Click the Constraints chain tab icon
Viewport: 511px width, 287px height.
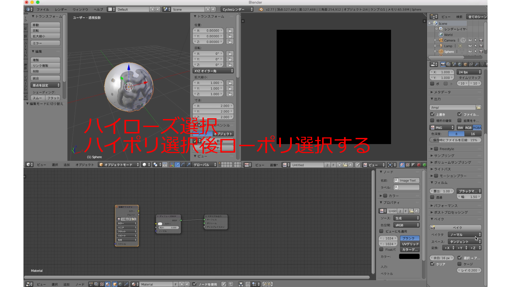coord(471,64)
